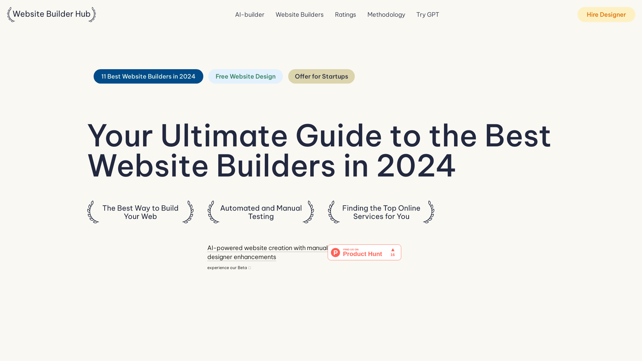Expand the Website Builders navigation dropdown
The height and width of the screenshot is (361, 642).
[299, 15]
